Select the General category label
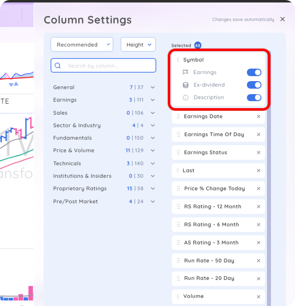Image resolution: width=295 pixels, height=306 pixels. (64, 87)
